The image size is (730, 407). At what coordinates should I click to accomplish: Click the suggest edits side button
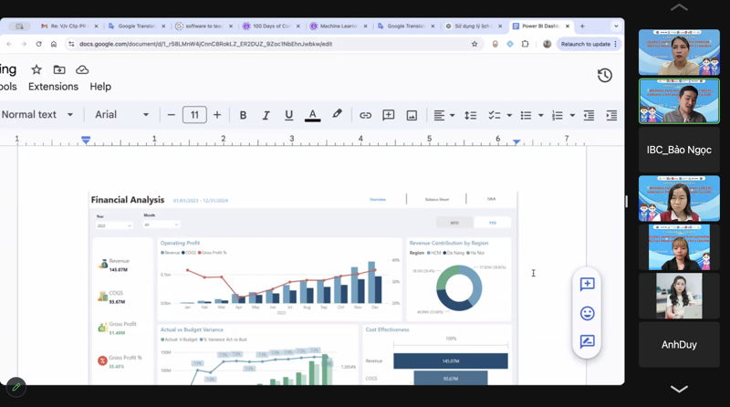point(587,341)
